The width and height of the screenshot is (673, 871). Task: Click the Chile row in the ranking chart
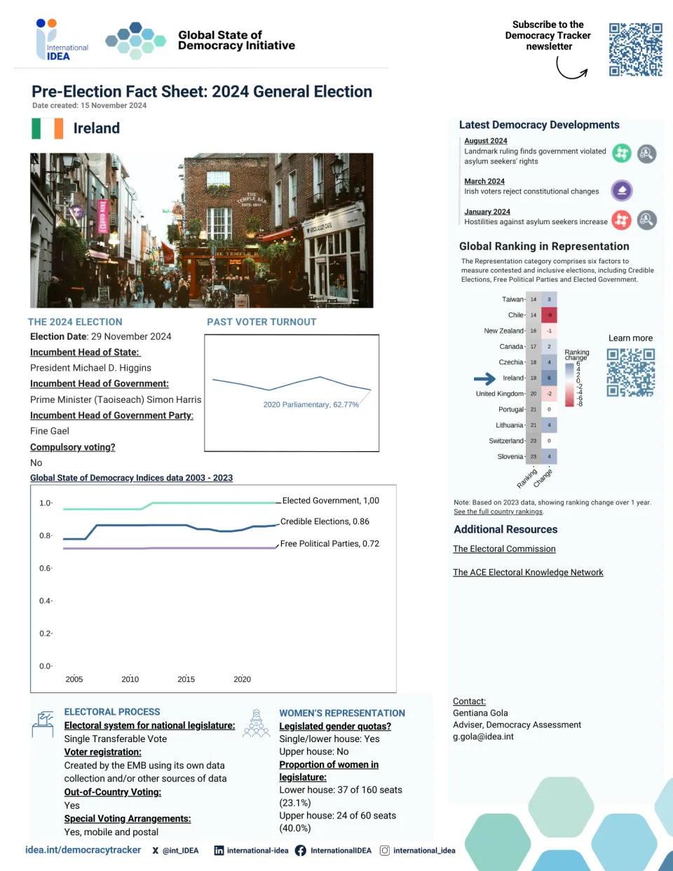[532, 315]
